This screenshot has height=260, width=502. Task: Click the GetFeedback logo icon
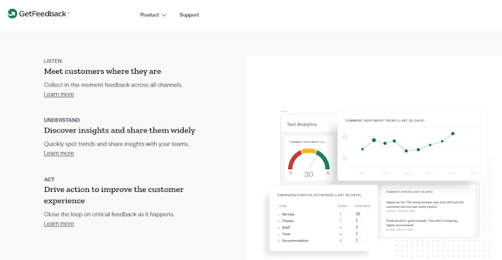tap(12, 14)
